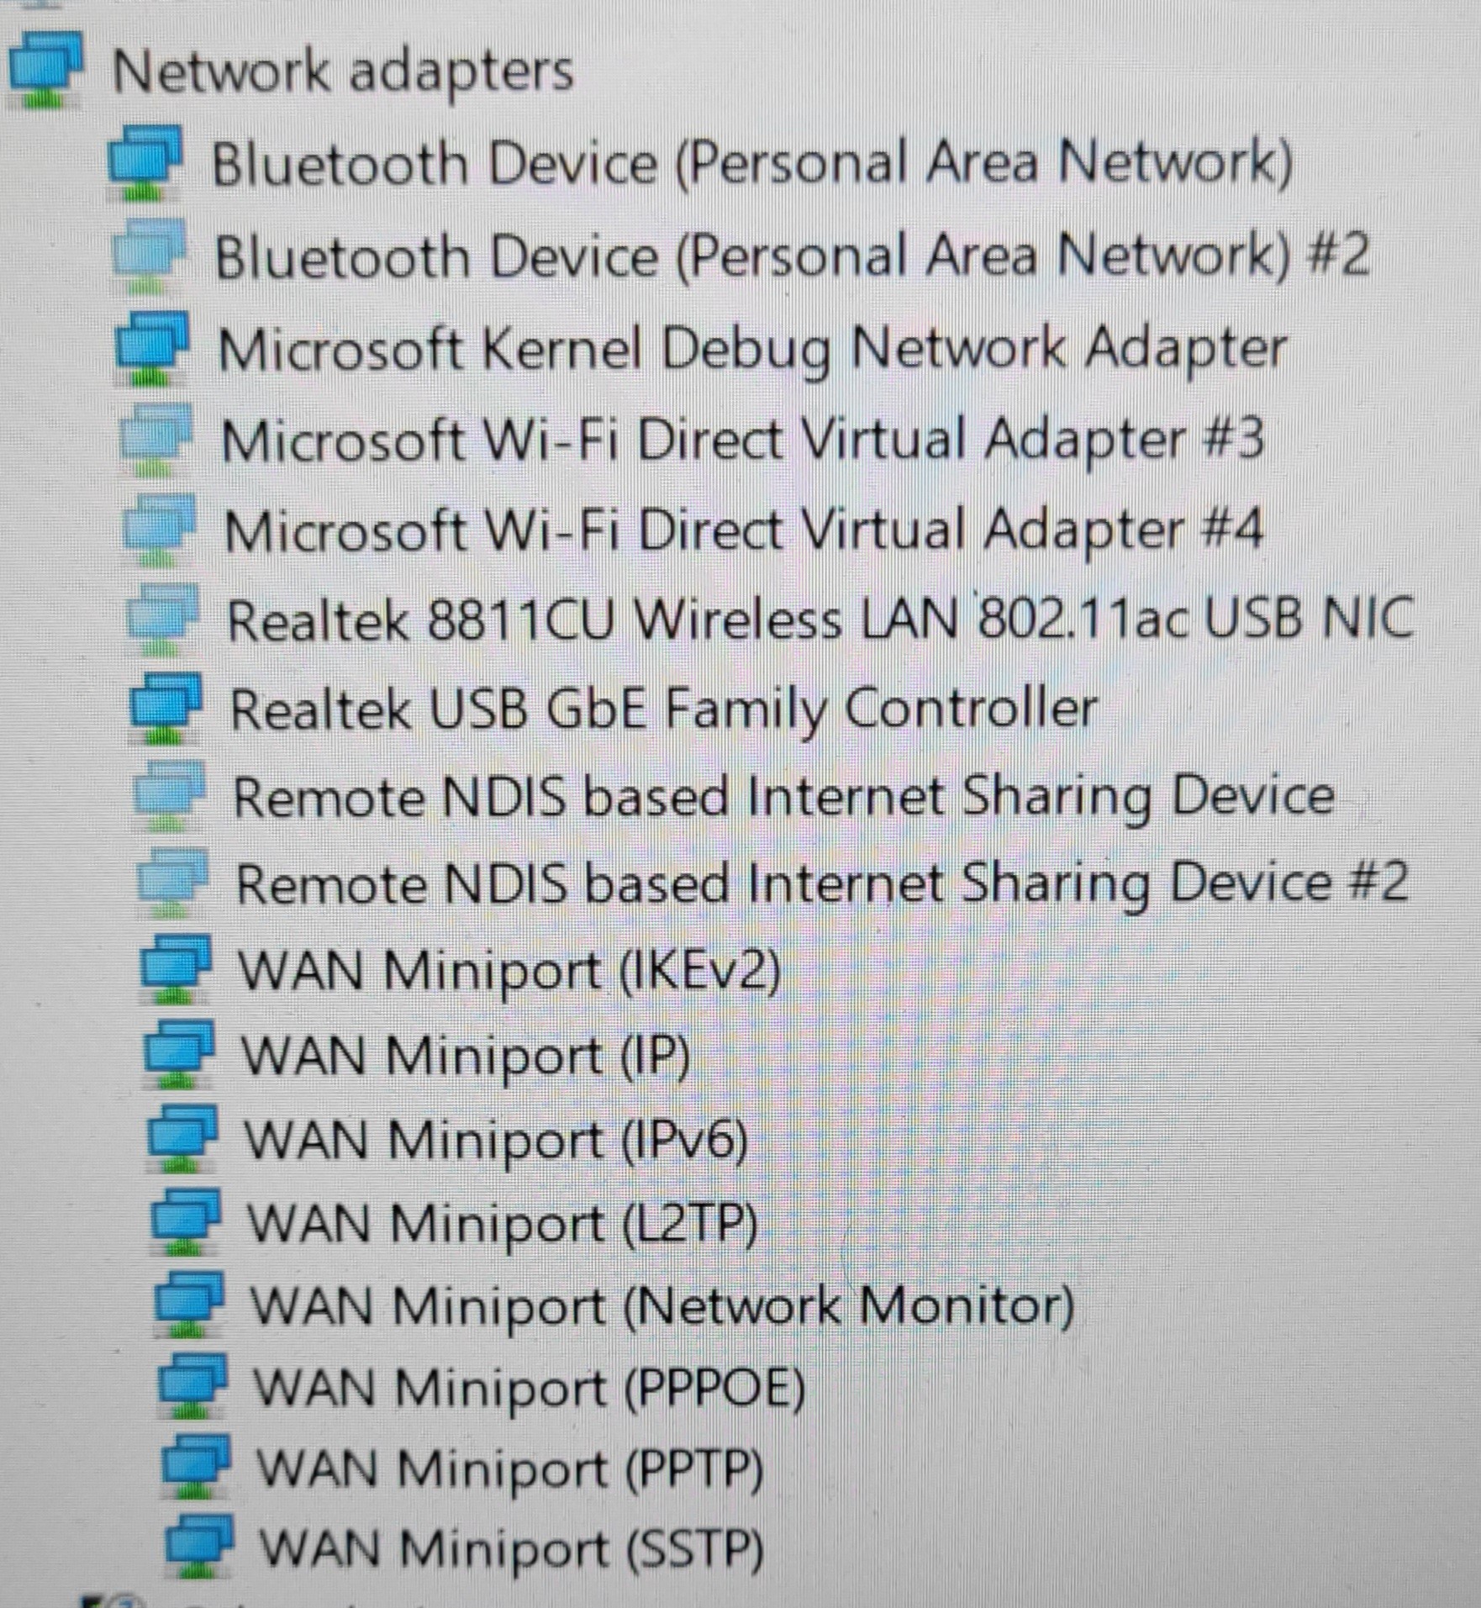Screen dimensions: 1481x1608
Task: Select the WAN Miniport (PPTP) entry
Action: [510, 1468]
